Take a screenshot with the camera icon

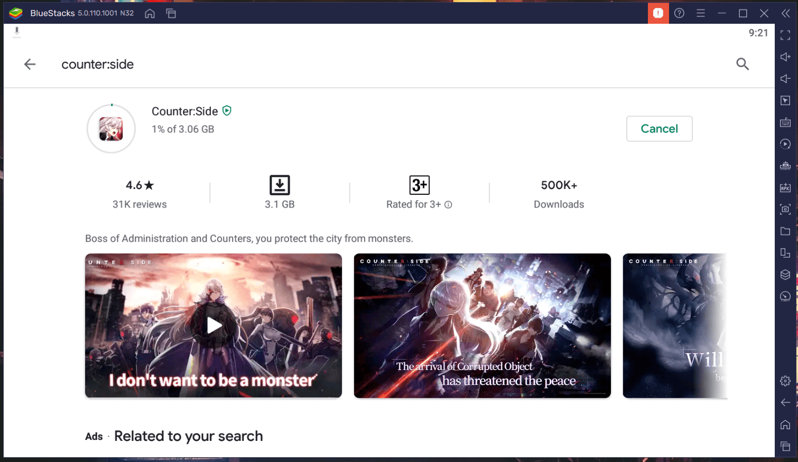click(785, 209)
